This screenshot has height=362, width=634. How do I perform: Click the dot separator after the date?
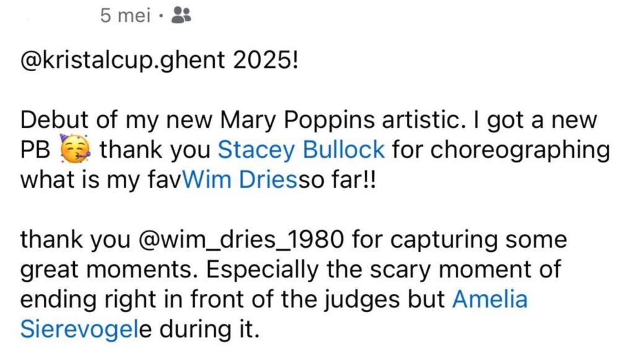(162, 17)
